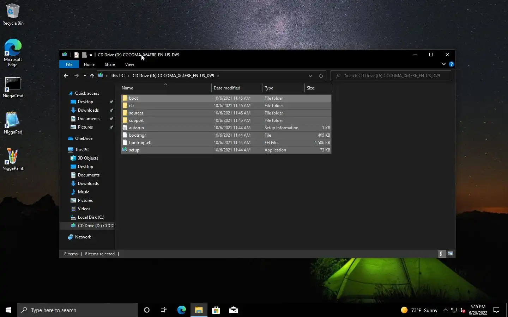Select the Recycle Bin desktop icon
The width and height of the screenshot is (508, 317).
click(13, 15)
